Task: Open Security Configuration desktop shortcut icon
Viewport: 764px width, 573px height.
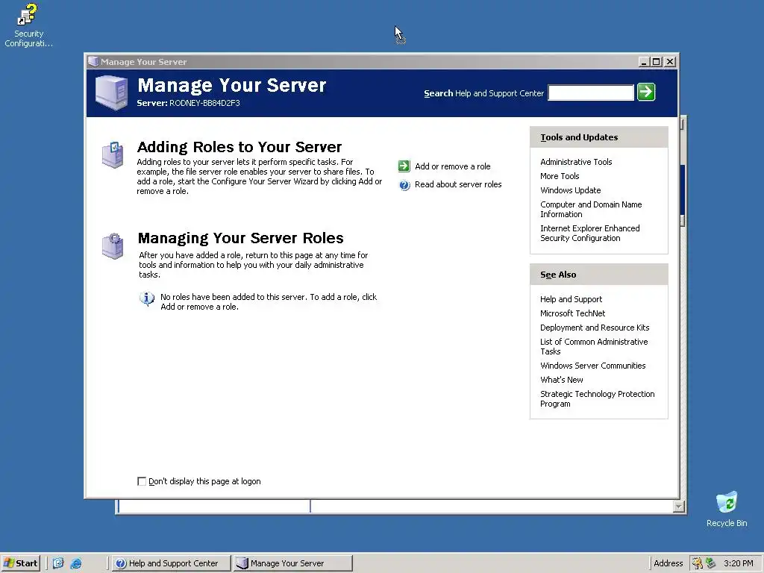Action: pos(28,15)
